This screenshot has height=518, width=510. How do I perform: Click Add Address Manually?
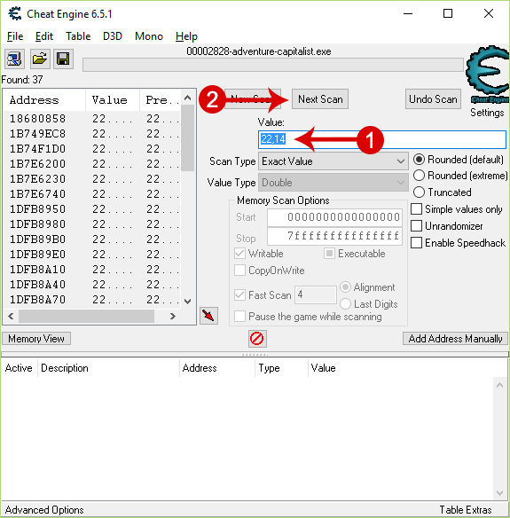[x=455, y=339]
